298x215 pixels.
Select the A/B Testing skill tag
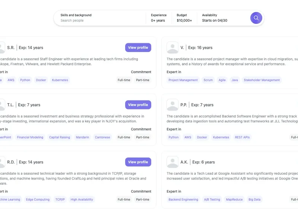click(212, 200)
